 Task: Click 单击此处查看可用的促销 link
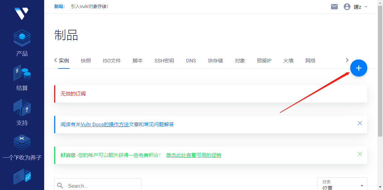tap(193, 155)
